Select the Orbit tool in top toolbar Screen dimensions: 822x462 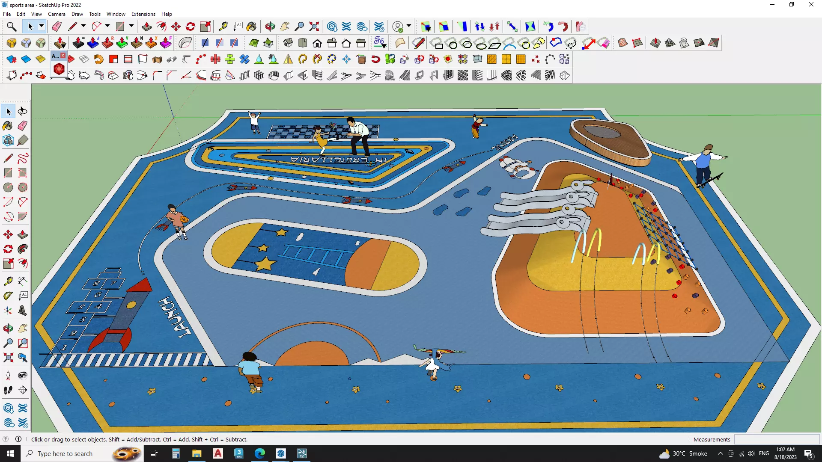point(270,27)
